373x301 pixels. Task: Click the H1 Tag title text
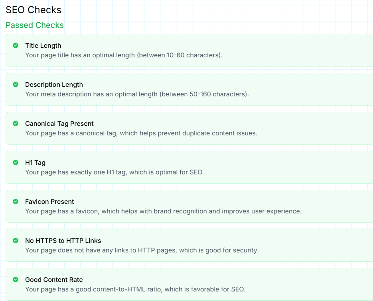(x=36, y=162)
